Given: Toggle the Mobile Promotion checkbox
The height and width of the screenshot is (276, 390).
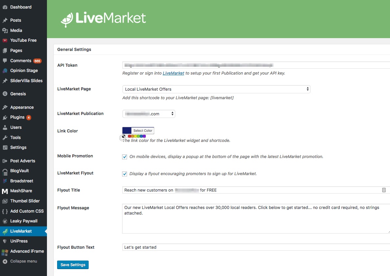Looking at the screenshot, I should (x=125, y=157).
